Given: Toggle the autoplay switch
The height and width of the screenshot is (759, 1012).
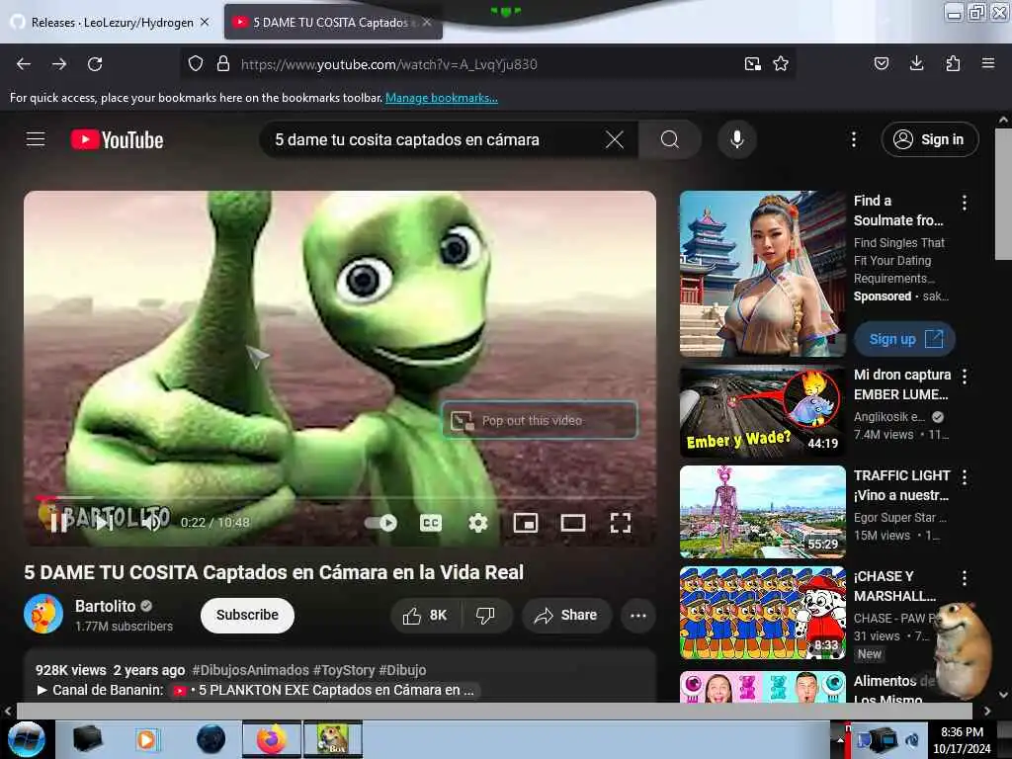Looking at the screenshot, I should click(380, 523).
